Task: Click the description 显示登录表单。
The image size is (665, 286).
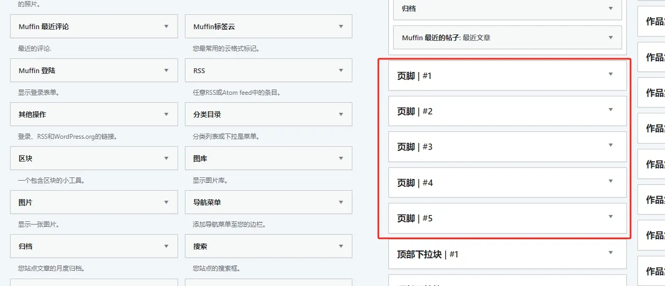Action: (x=39, y=93)
